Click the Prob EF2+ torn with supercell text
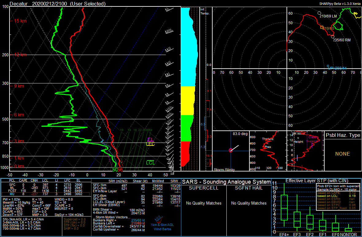Screen dimensions: 362x237 tap(338, 186)
